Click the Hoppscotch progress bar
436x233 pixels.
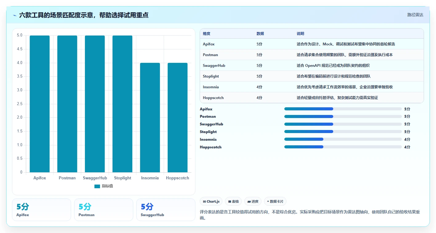[x=343, y=147]
